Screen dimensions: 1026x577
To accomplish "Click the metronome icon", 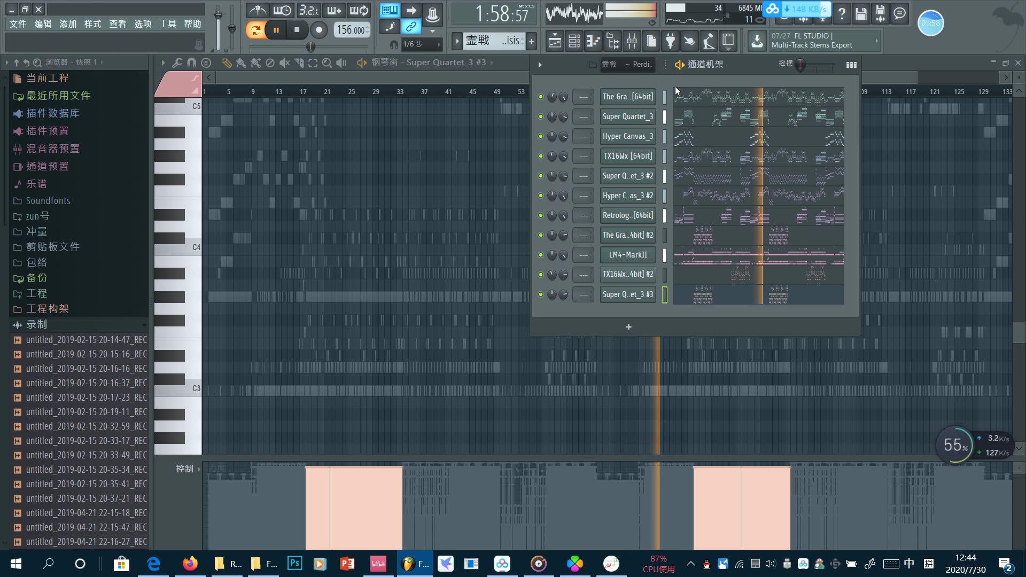I will 258,10.
